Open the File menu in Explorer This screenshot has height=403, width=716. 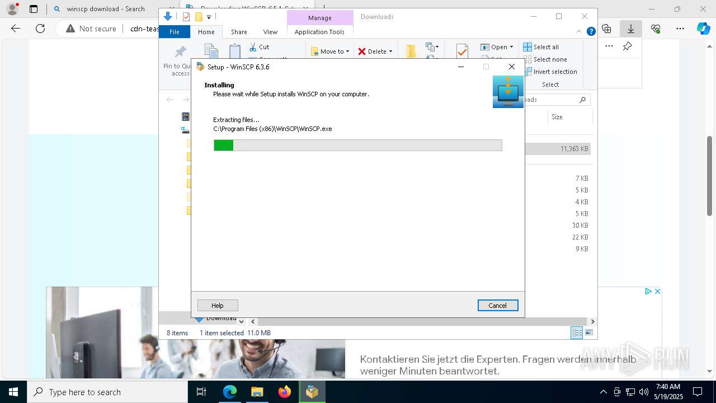175,32
